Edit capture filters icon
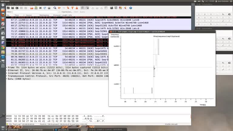Screen dimensions: 233x131 pyautogui.click(x=112, y=8)
